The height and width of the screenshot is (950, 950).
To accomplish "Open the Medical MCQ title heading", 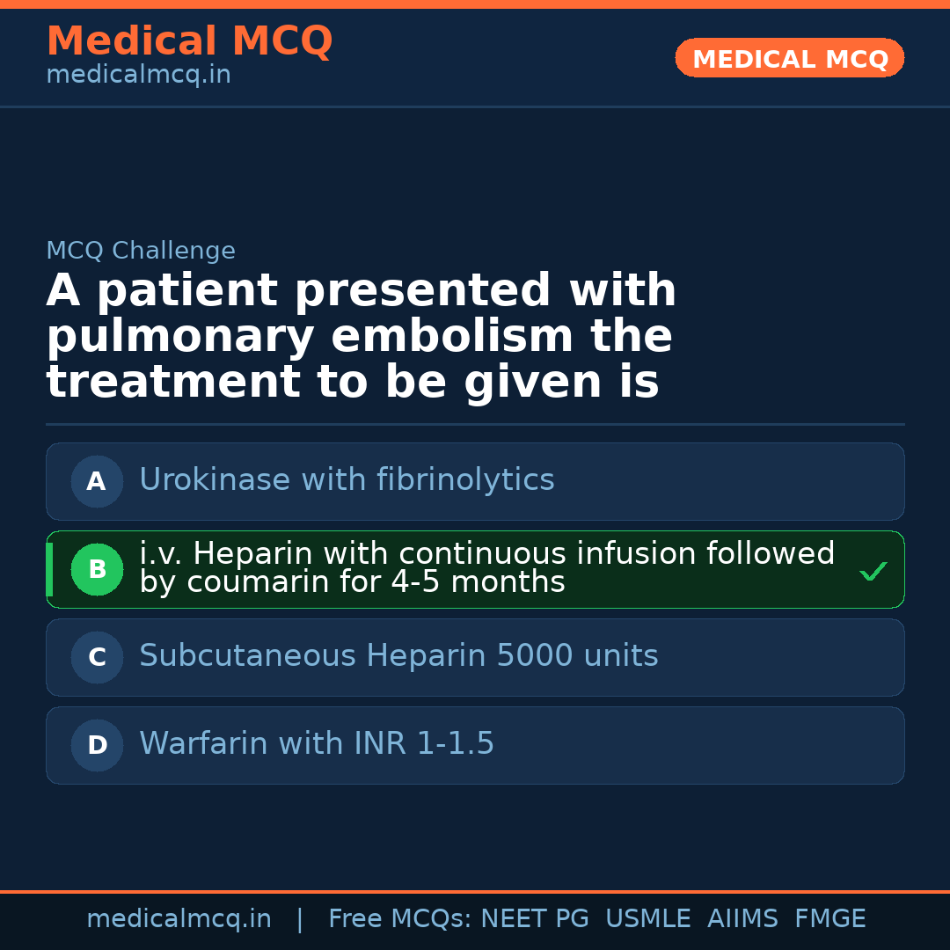I will (189, 41).
